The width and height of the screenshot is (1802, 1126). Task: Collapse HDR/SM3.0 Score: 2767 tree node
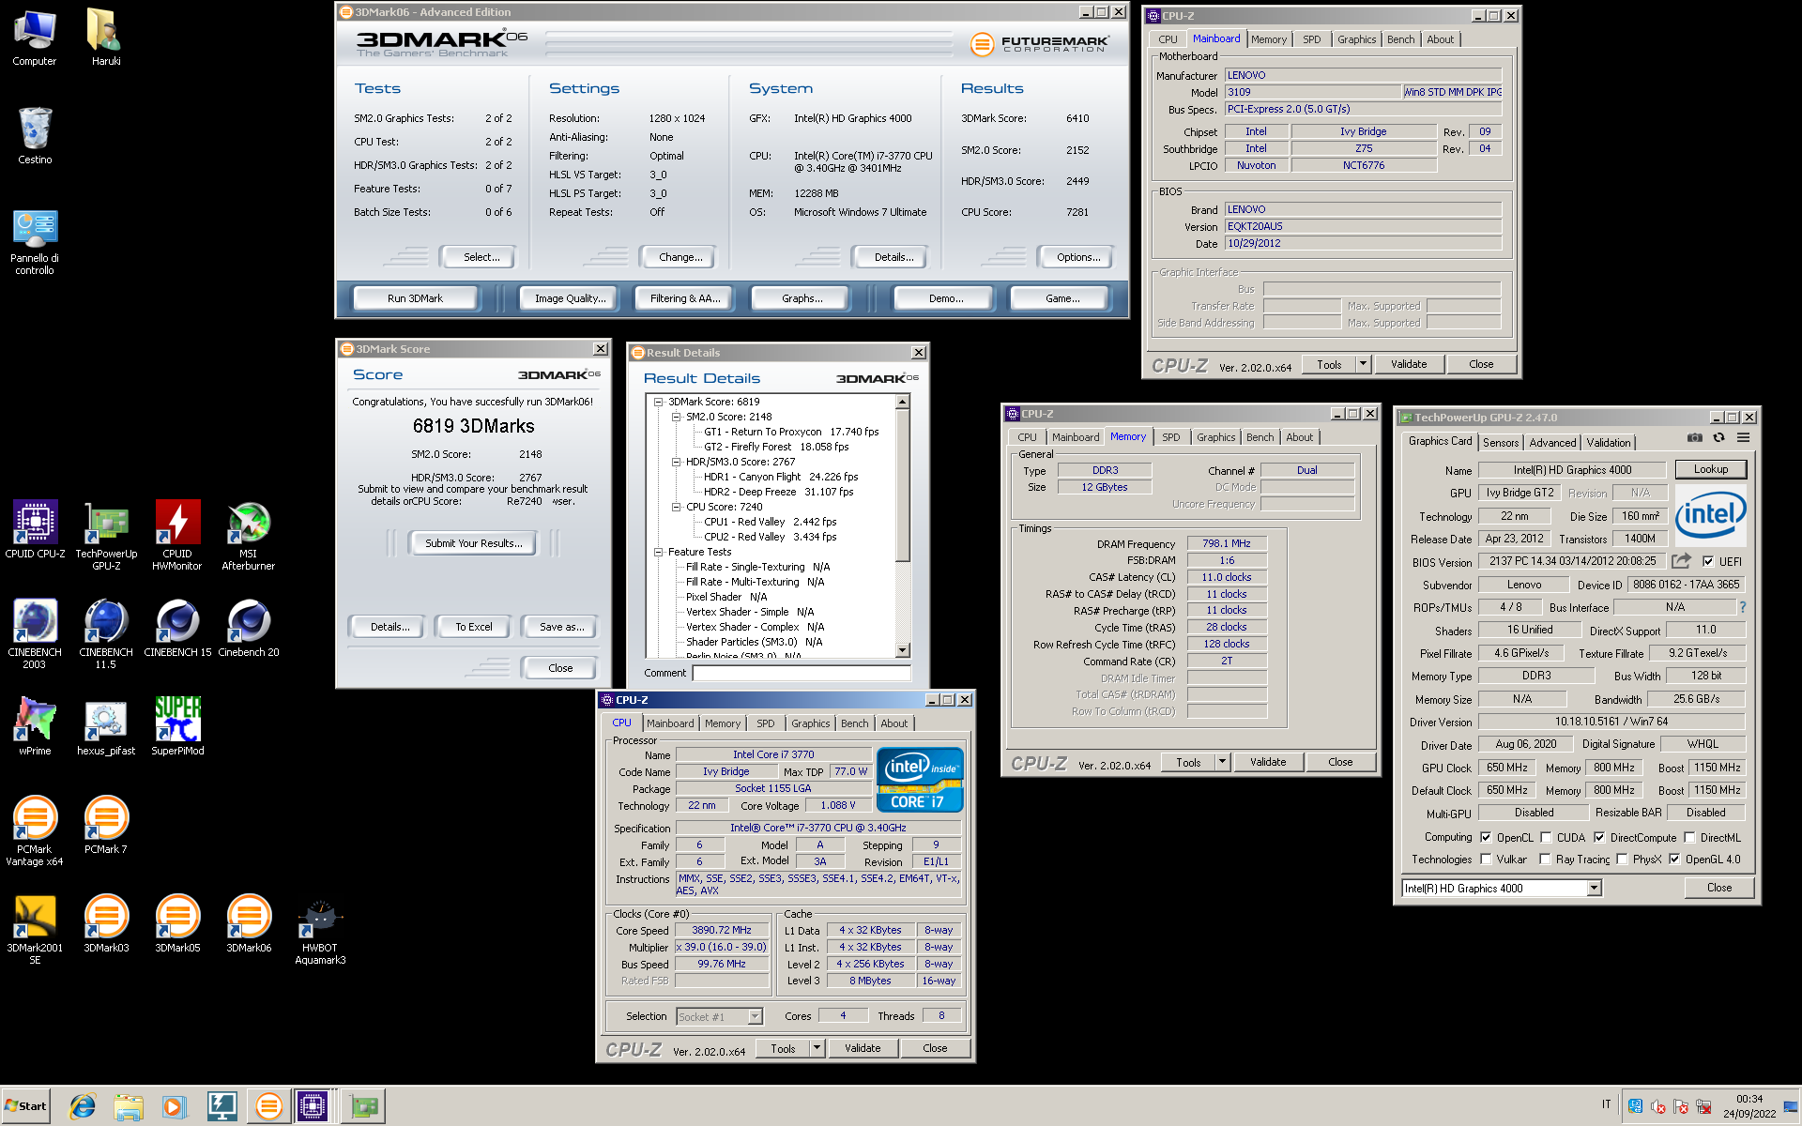coord(676,463)
